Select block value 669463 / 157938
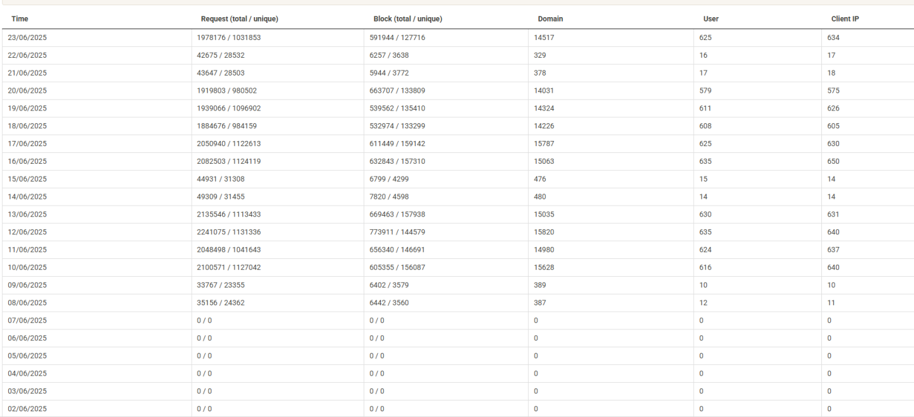The width and height of the screenshot is (914, 417). pos(397,215)
